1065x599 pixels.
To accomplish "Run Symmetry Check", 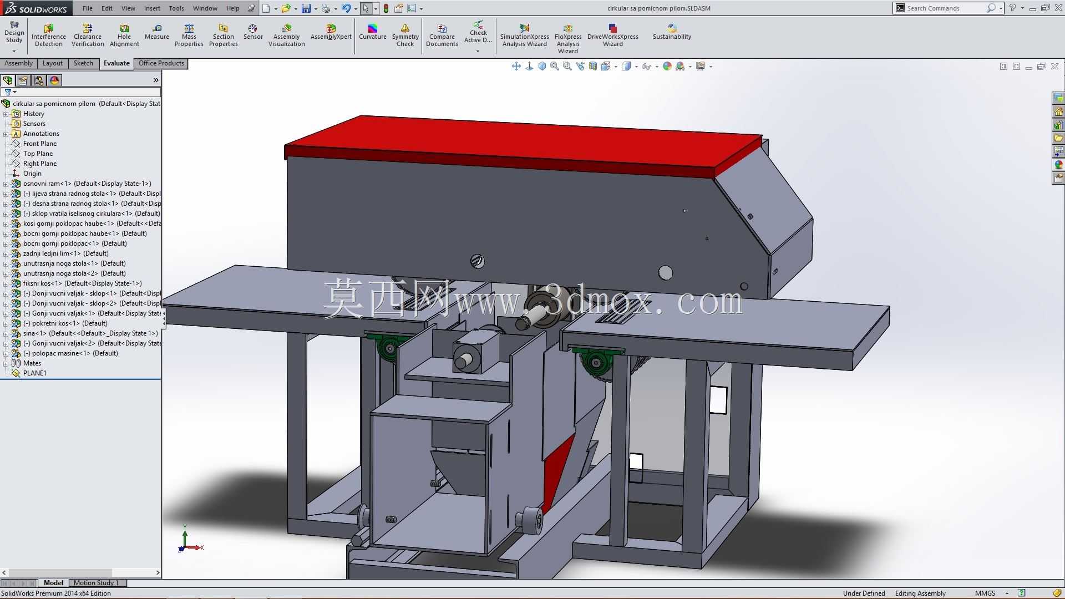I will [x=405, y=35].
